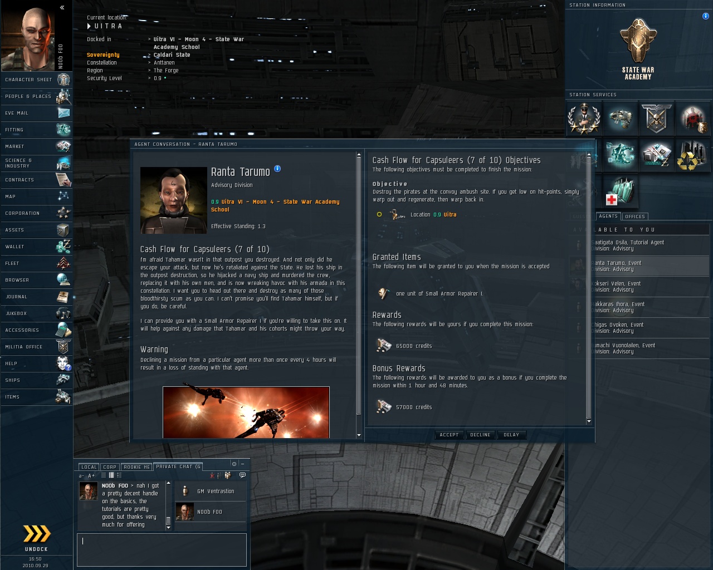
Task: Click the ship module station service icon
Action: tap(620, 118)
